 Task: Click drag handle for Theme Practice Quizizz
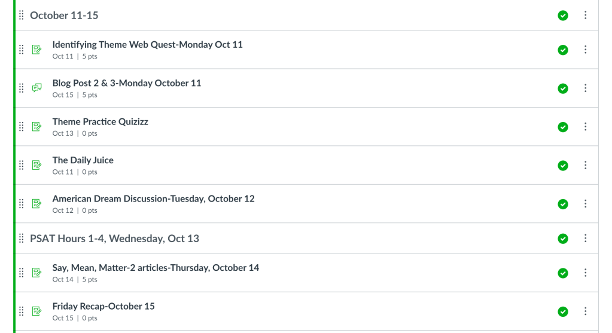point(22,127)
